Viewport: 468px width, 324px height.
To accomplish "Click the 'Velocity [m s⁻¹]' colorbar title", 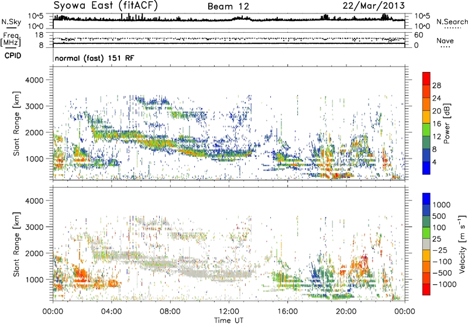I will coord(462,244).
